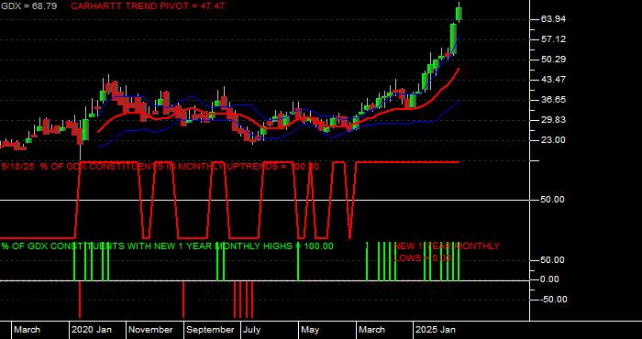The width and height of the screenshot is (642, 339).
Task: Click the latest green candlestick at chart top
Action: [x=459, y=13]
